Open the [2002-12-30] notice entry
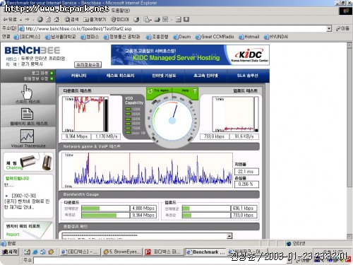Viewport: 353px width, 265px height. pos(27,201)
